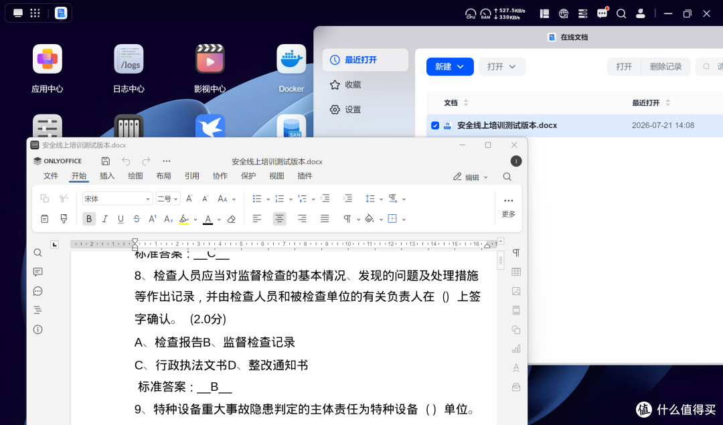Open the Table settings in right sidebar
The image size is (723, 425).
(x=516, y=272)
